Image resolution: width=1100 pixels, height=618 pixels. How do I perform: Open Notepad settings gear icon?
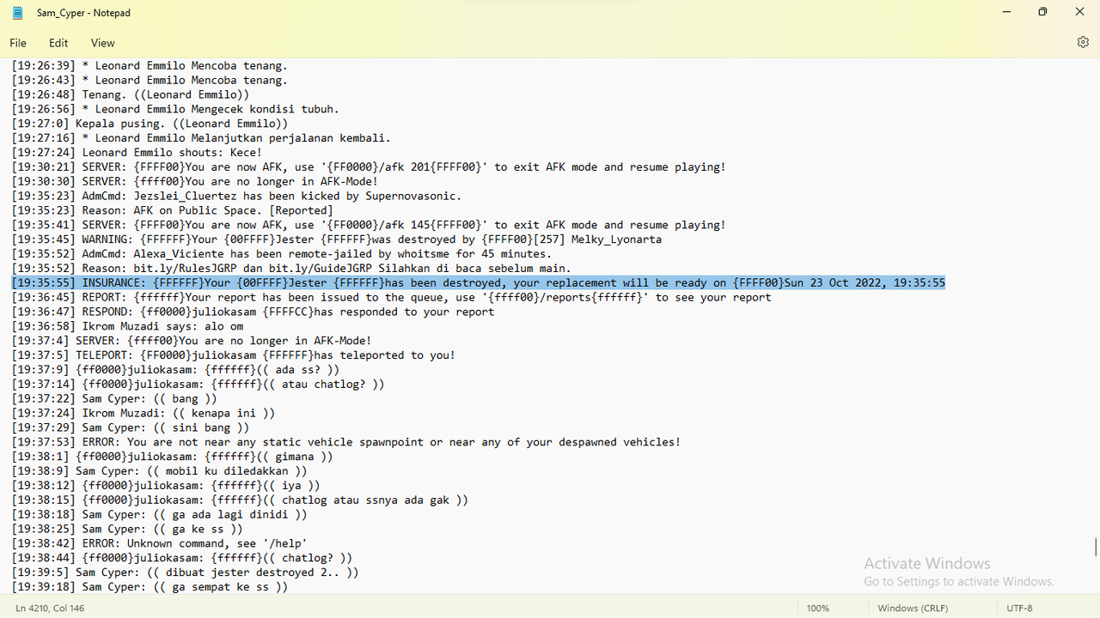[x=1083, y=42]
